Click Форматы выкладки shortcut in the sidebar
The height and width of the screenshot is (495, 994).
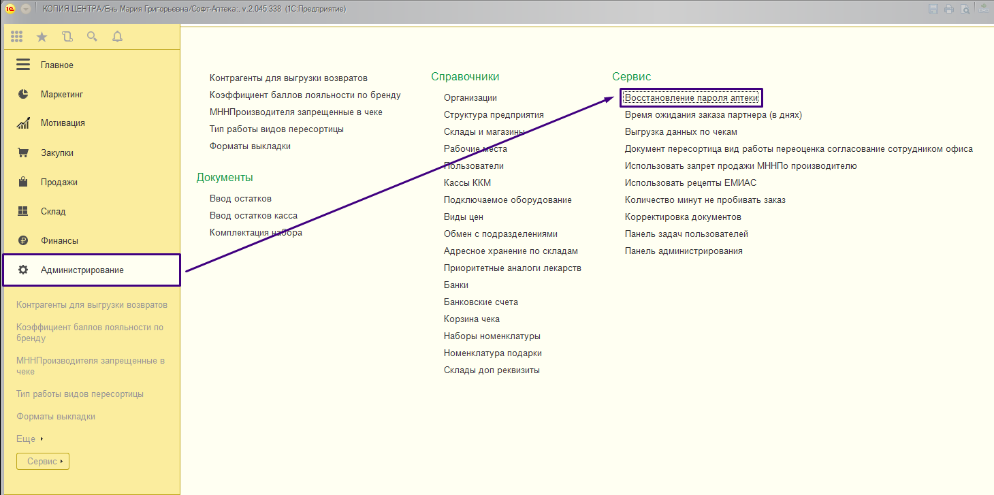coord(56,417)
